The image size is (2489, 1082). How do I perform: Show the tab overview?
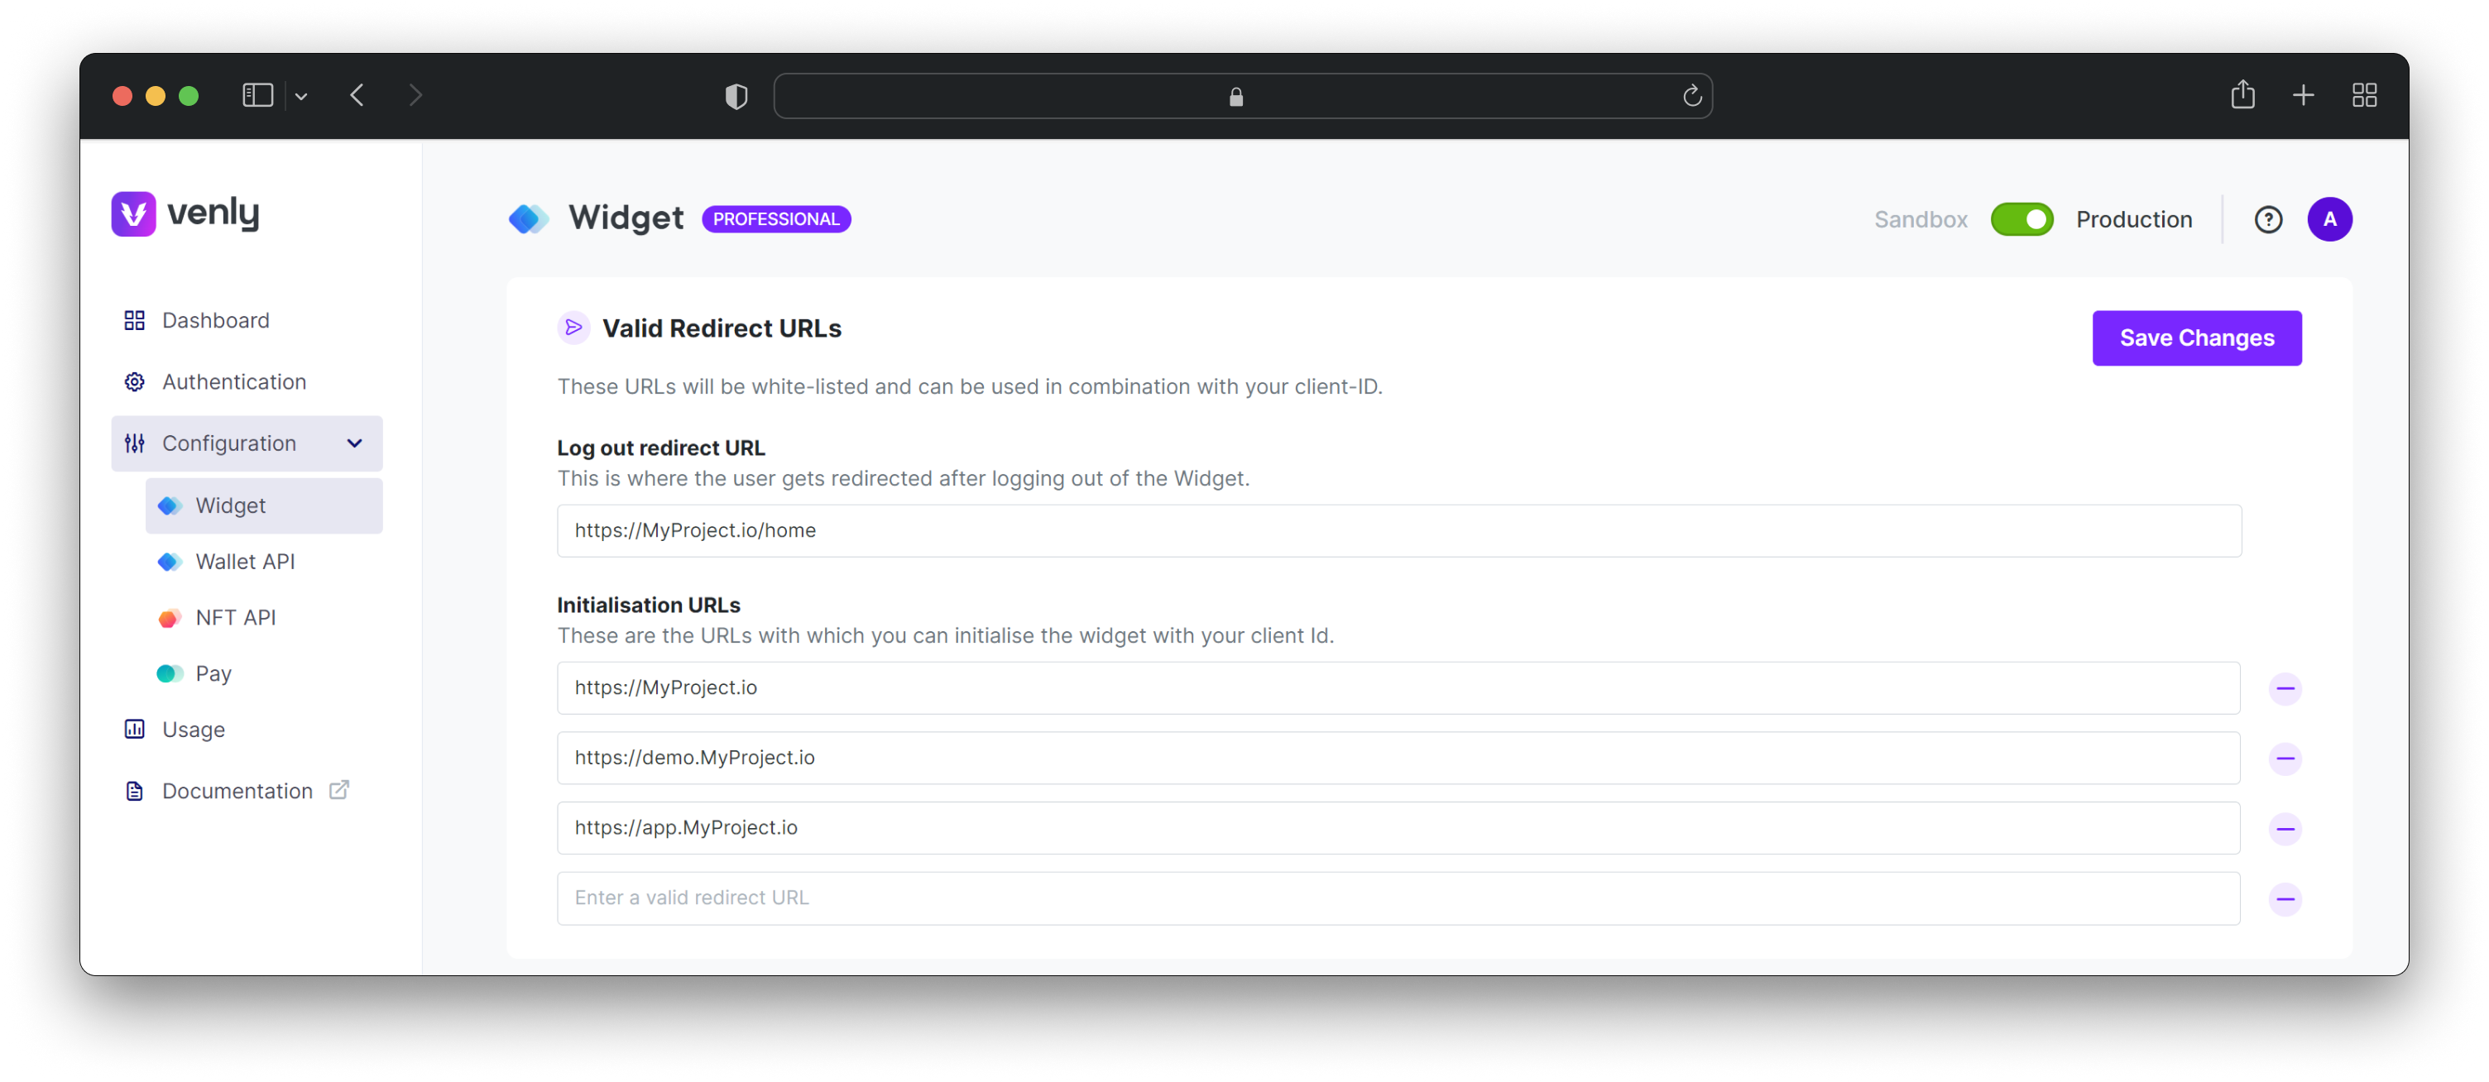coord(2364,96)
